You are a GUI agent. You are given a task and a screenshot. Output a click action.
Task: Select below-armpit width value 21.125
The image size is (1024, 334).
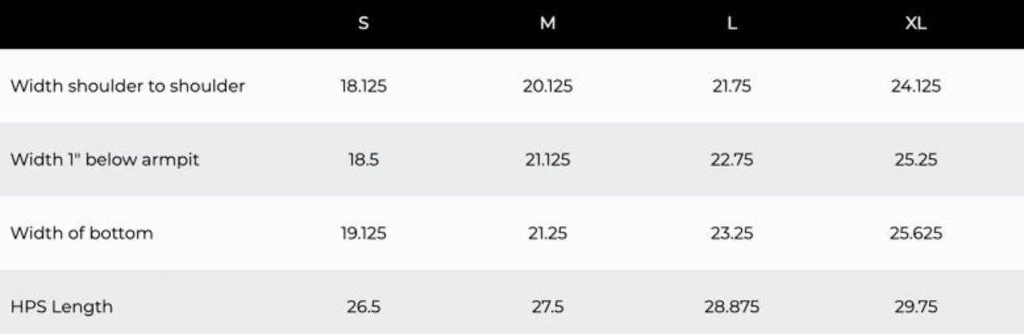click(x=548, y=159)
